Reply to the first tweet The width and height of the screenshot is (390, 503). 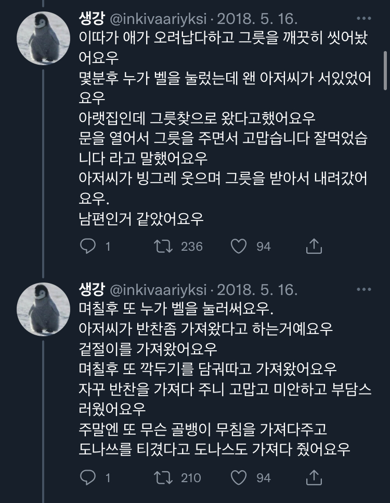pos(88,246)
